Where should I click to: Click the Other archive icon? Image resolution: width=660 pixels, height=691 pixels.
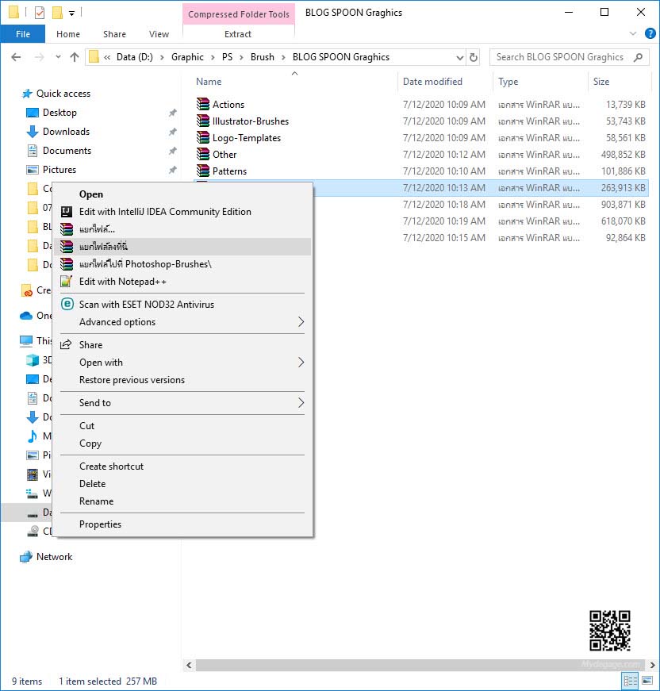point(202,154)
